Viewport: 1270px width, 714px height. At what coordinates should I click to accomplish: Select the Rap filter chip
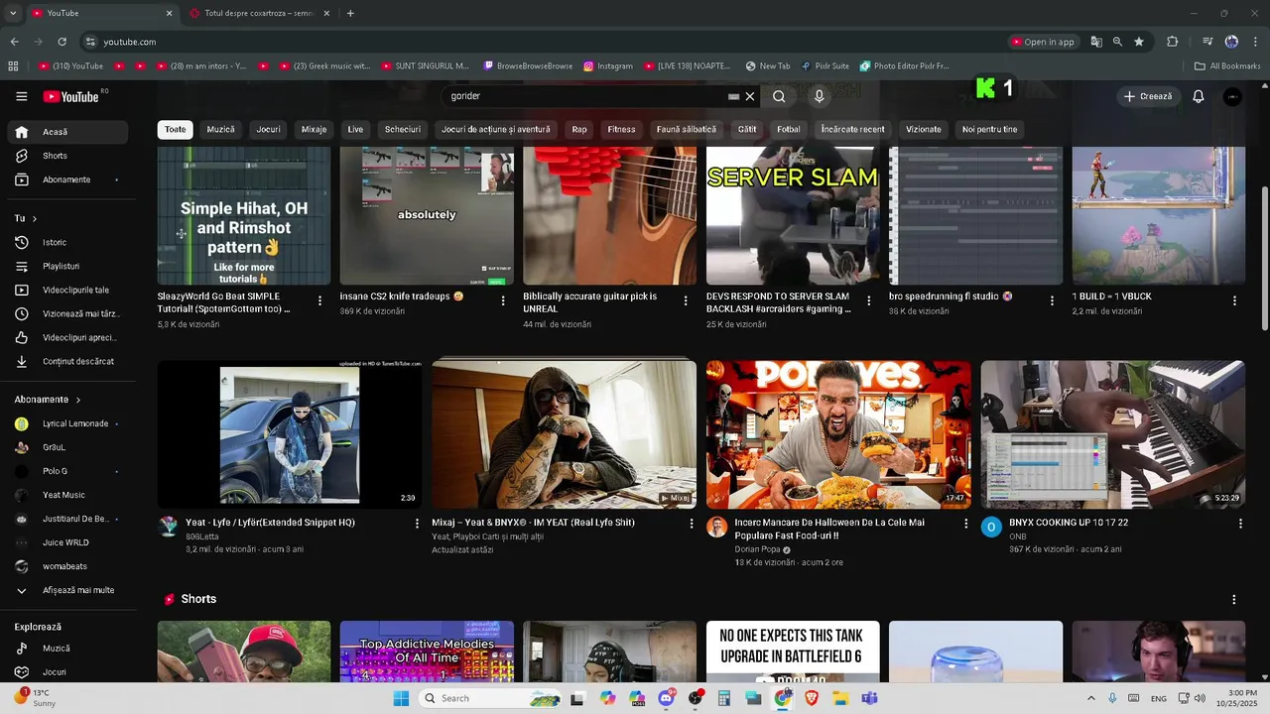point(579,129)
